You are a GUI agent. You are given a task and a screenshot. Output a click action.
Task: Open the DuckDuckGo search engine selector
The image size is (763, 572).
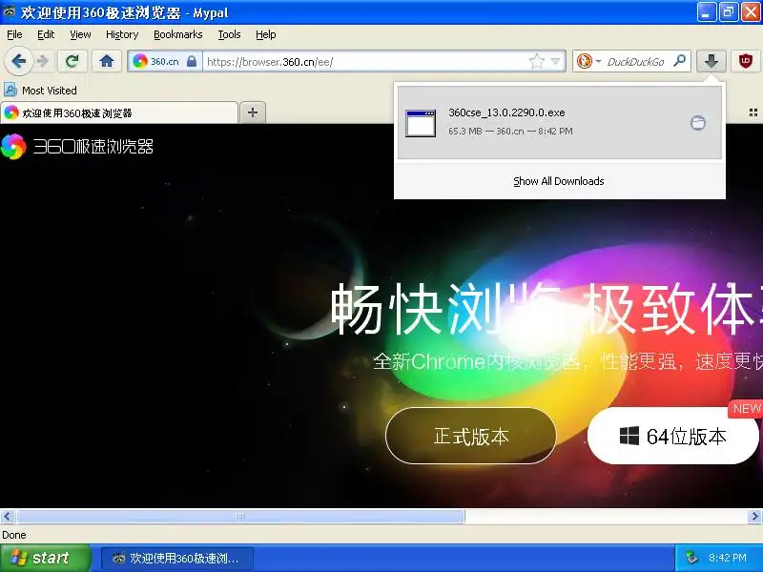coord(588,61)
